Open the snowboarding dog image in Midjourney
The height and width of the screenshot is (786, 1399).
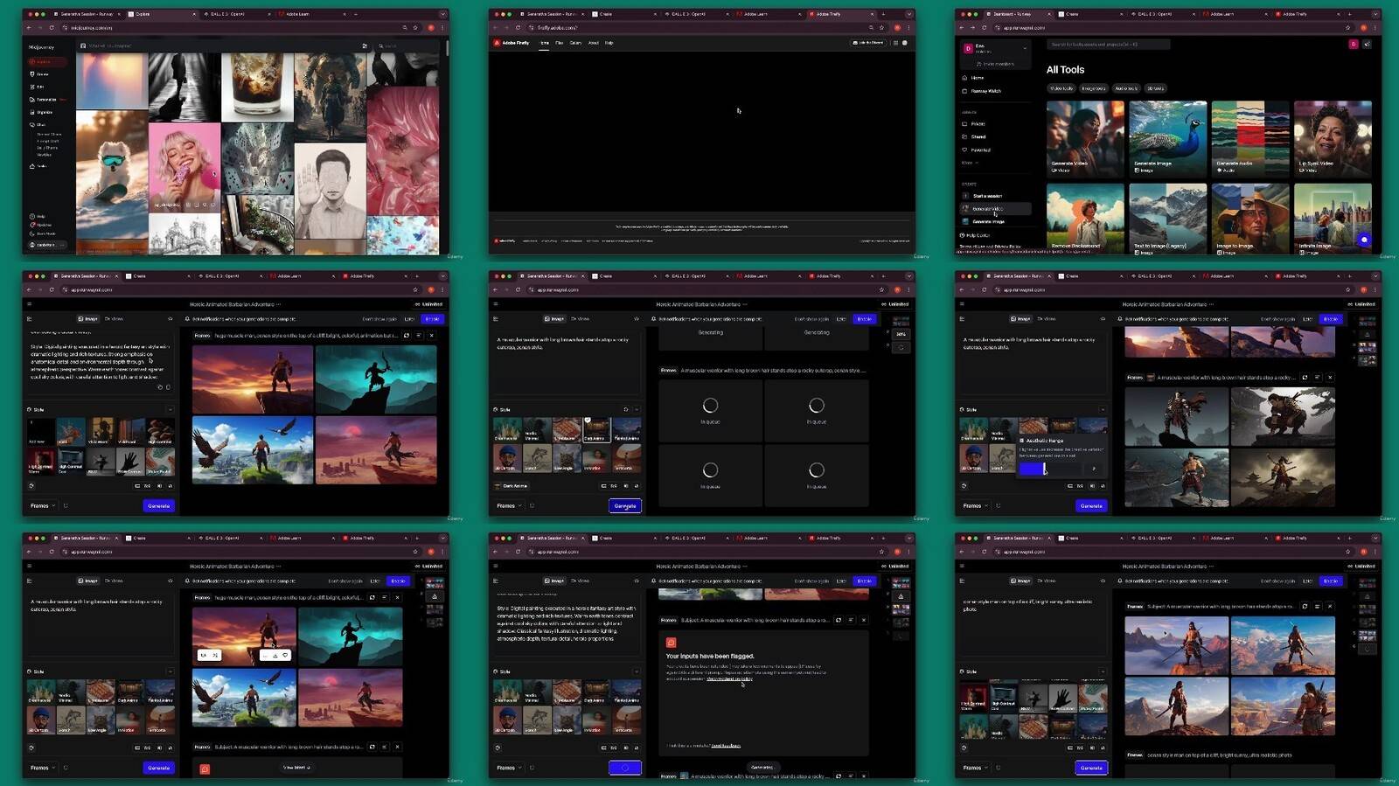112,173
